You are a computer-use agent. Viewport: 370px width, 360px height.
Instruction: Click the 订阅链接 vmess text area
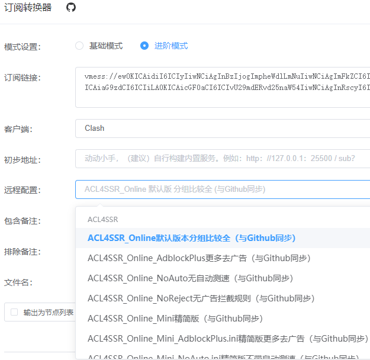tap(223, 88)
